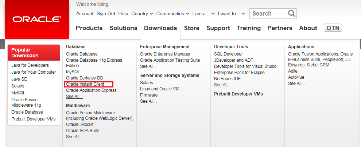Click See All under Server and Storage Systems

(x=148, y=101)
